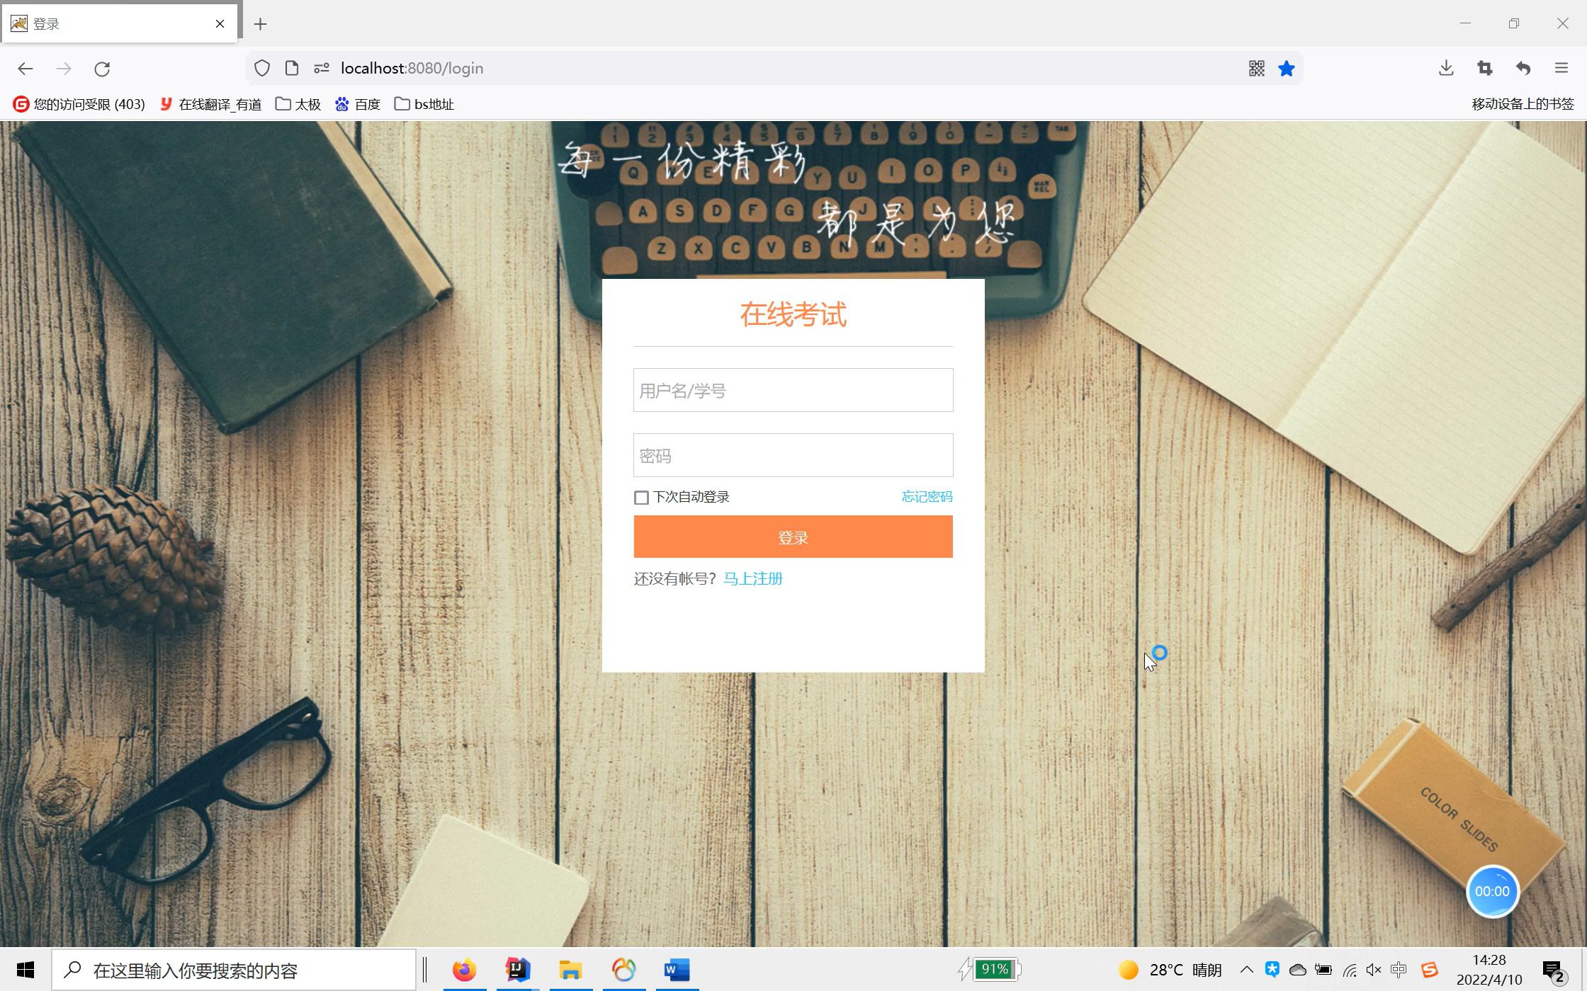Open 移动设备上的书签 bookmarks

(x=1523, y=104)
